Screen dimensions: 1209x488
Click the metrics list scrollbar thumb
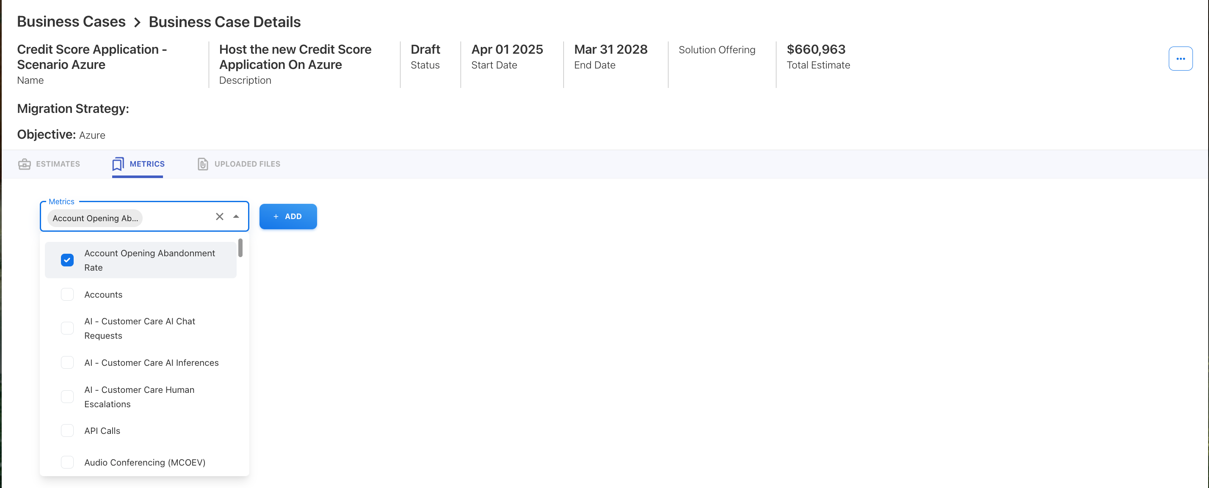coord(240,248)
